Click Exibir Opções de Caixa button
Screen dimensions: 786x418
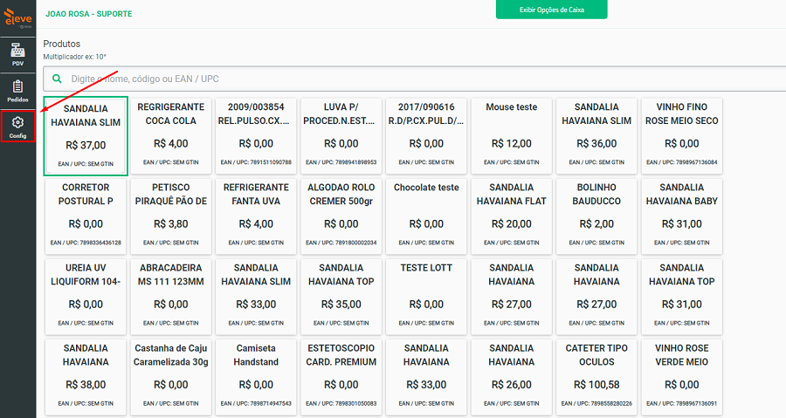(x=551, y=10)
